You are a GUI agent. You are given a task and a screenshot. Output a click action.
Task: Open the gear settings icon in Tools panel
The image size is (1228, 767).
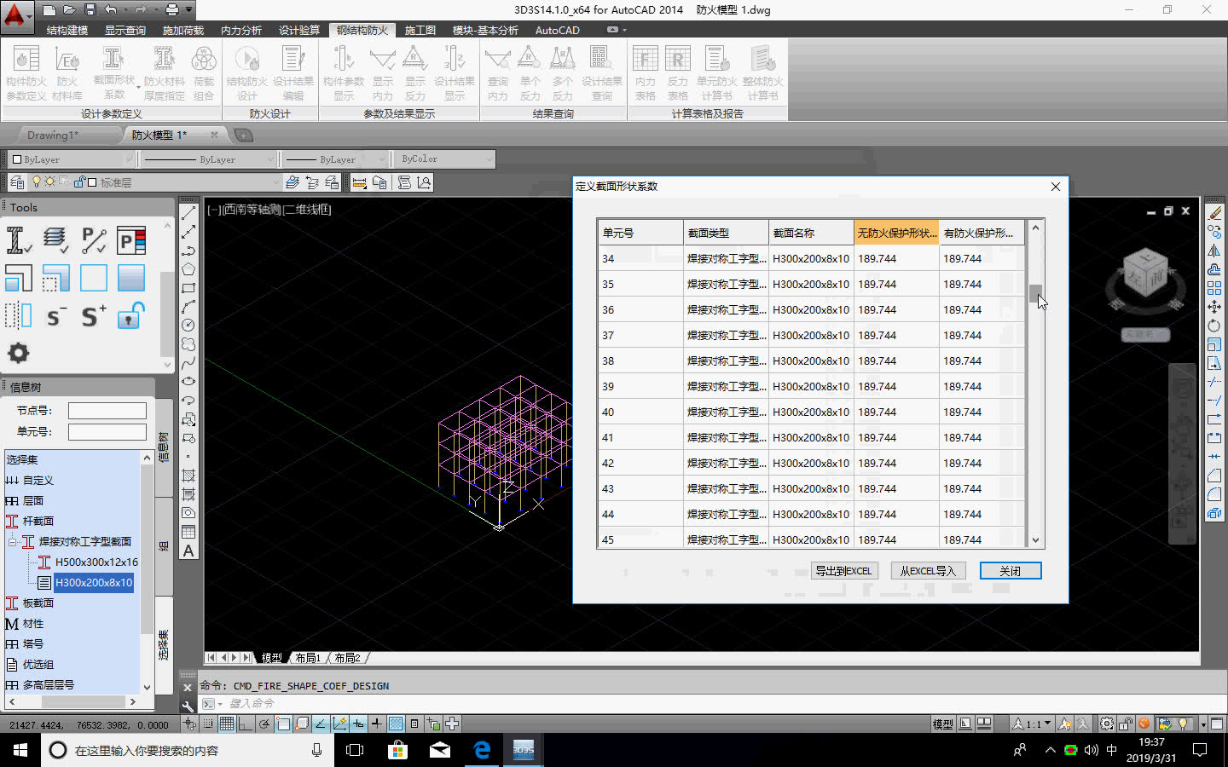tap(19, 353)
